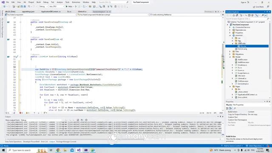
Task: Click the warnings count indicator
Action: click(28, 113)
